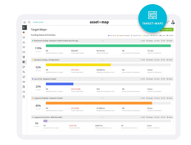The height and width of the screenshot is (145, 191).
Task: Open the shield icon in sidebar
Action: (24, 57)
